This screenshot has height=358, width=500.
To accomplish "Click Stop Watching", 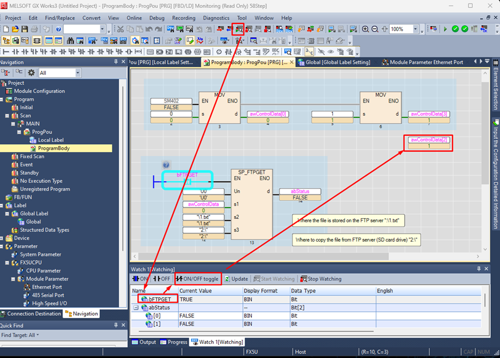I will pyautogui.click(x=321, y=279).
